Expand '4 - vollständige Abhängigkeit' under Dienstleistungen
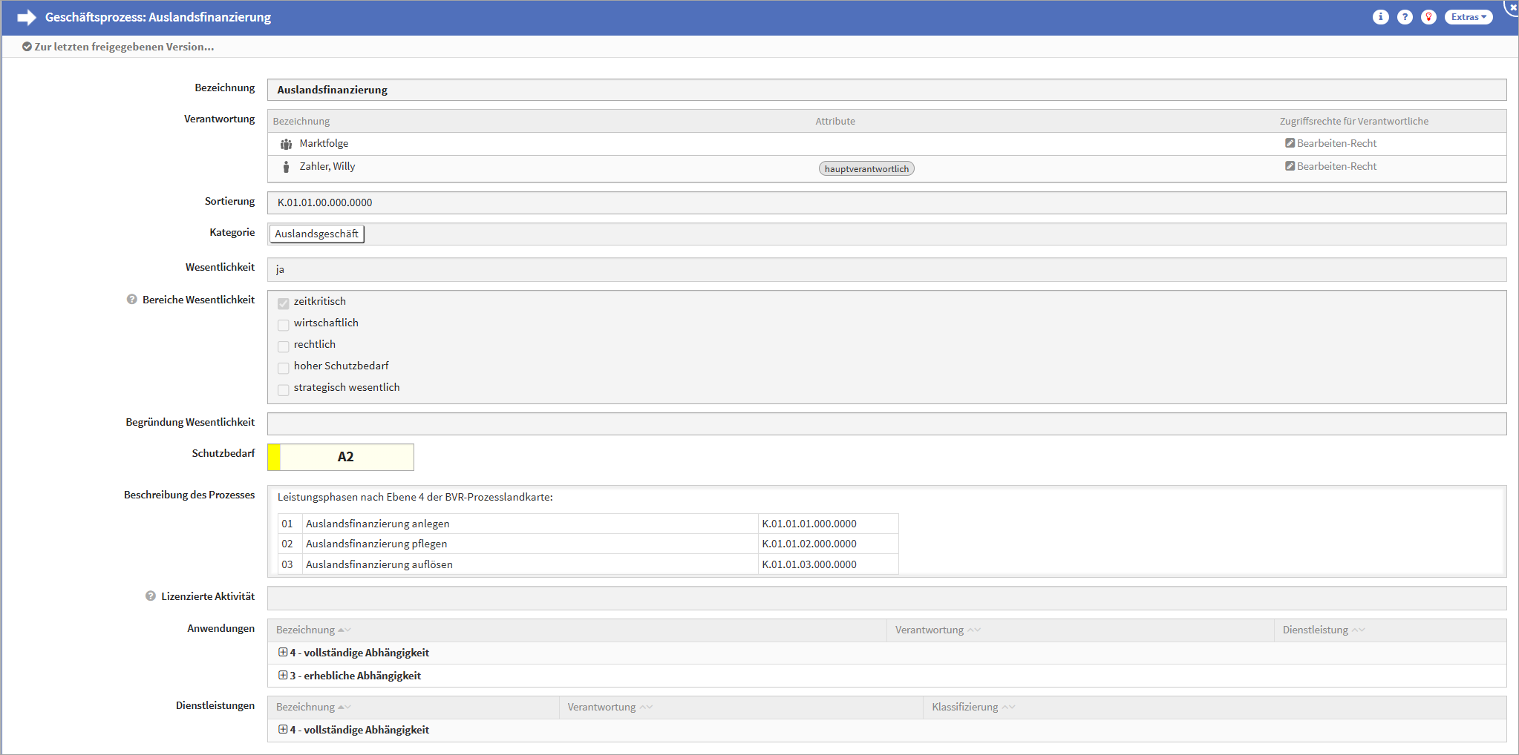This screenshot has height=755, width=1519. (283, 730)
